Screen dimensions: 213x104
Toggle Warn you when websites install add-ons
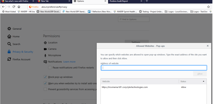(45, 83)
